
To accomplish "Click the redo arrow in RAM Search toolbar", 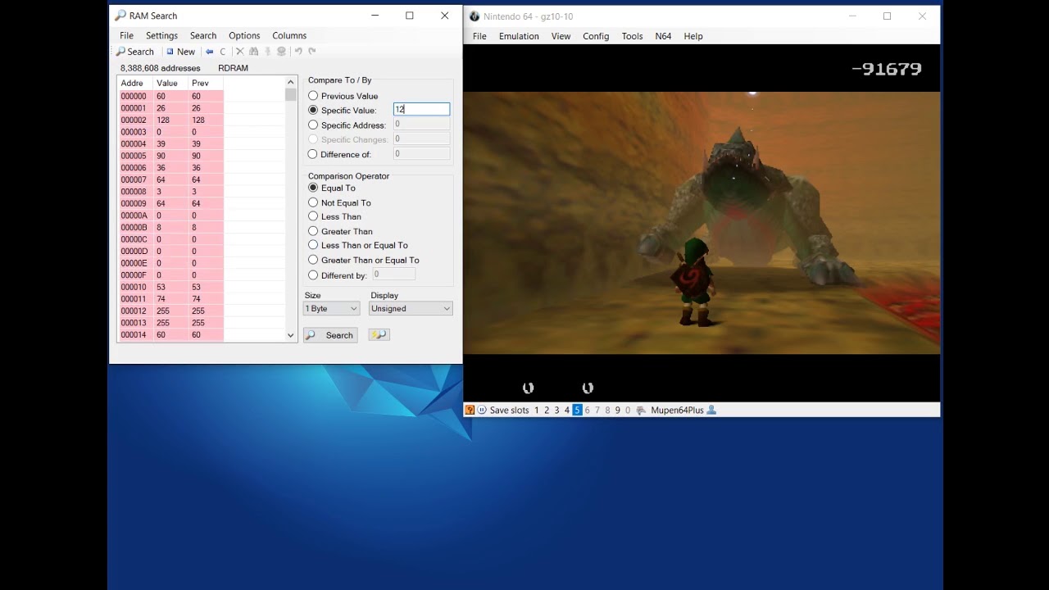I will coord(312,52).
